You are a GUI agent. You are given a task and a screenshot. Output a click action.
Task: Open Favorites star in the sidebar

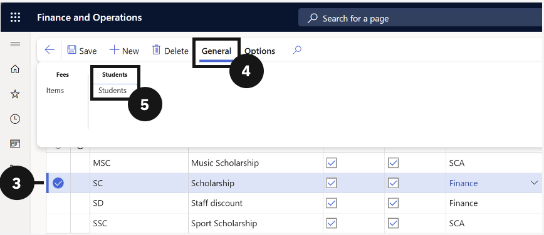15,94
